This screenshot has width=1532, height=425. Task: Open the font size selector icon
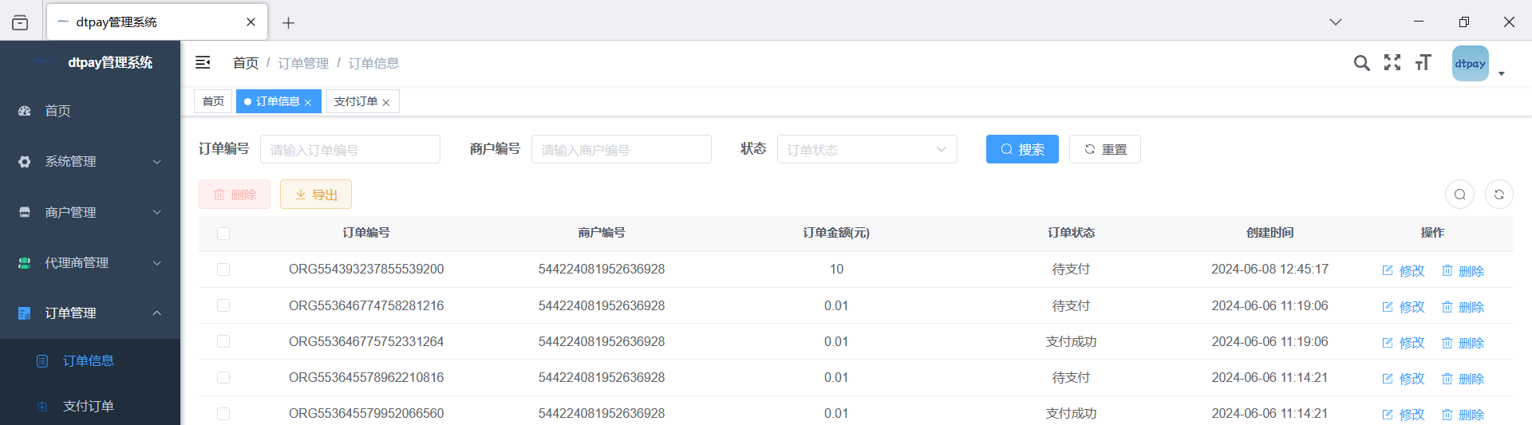pos(1423,63)
